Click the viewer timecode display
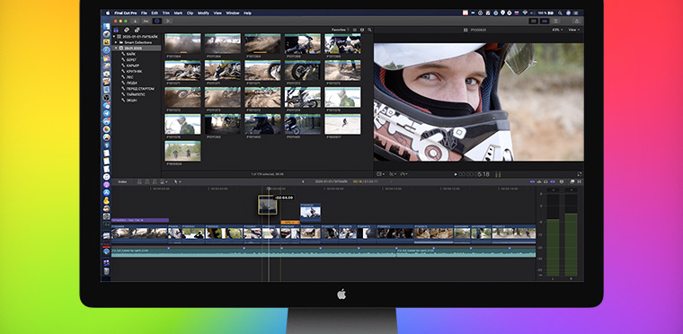The height and width of the screenshot is (334, 683). tap(474, 174)
